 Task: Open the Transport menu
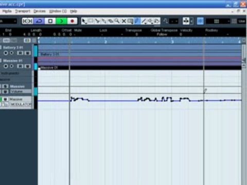23,11
